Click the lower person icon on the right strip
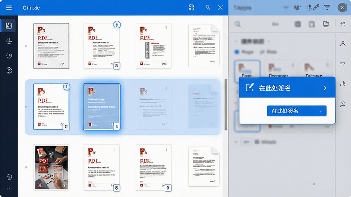The height and width of the screenshot is (197, 351). (x=343, y=104)
